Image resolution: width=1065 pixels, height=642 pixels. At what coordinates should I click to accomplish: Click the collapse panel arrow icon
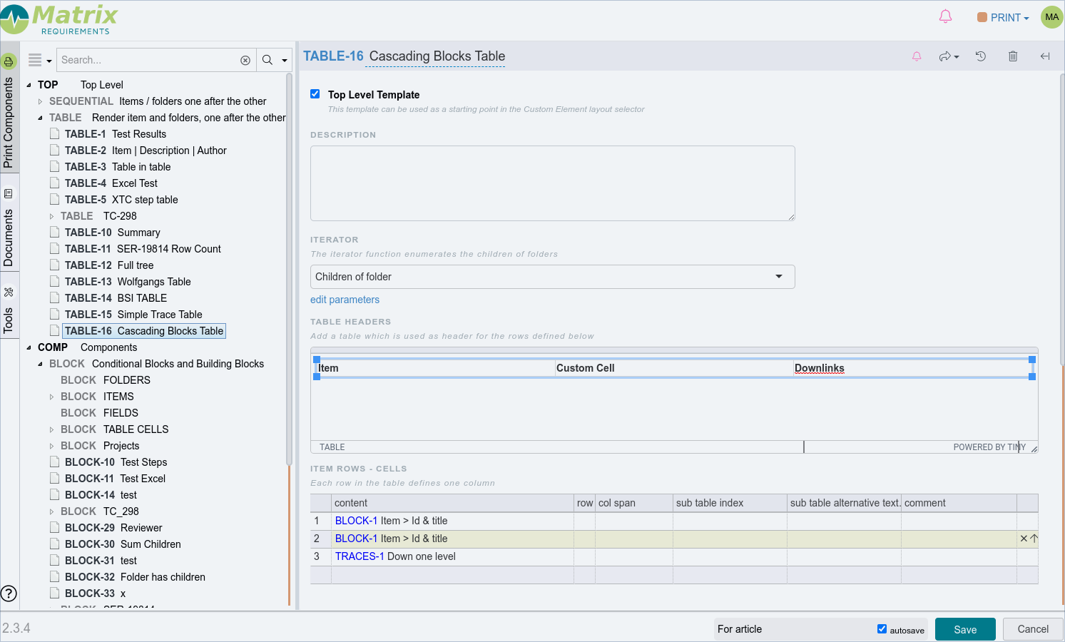coord(1045,56)
